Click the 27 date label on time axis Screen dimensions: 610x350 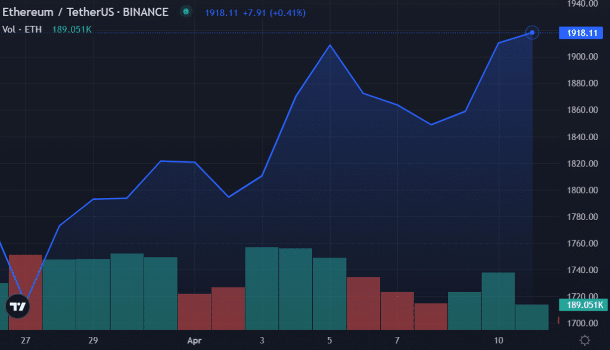[x=25, y=340]
